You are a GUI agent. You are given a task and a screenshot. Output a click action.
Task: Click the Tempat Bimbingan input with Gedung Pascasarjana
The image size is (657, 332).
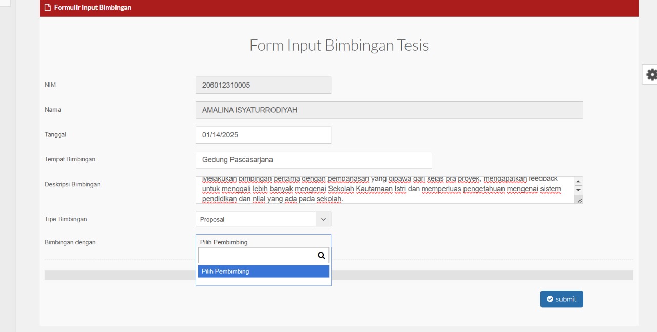(313, 160)
